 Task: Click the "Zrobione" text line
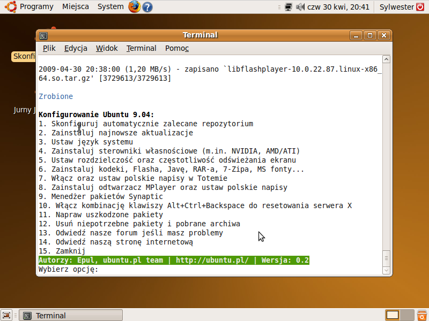(x=56, y=96)
